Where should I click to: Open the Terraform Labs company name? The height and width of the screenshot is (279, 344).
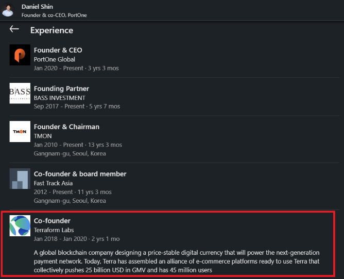[x=55, y=230]
